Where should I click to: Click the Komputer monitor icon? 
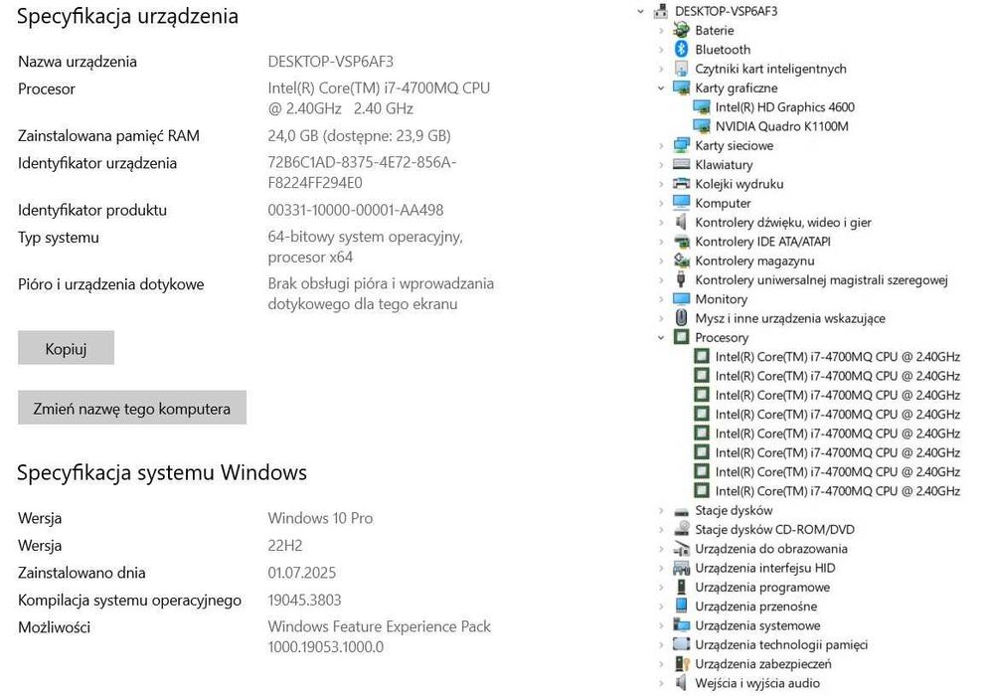pos(681,203)
